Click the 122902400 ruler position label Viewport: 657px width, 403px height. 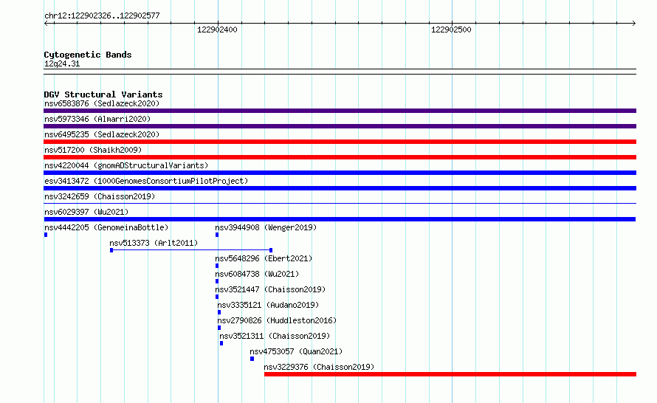coord(217,30)
